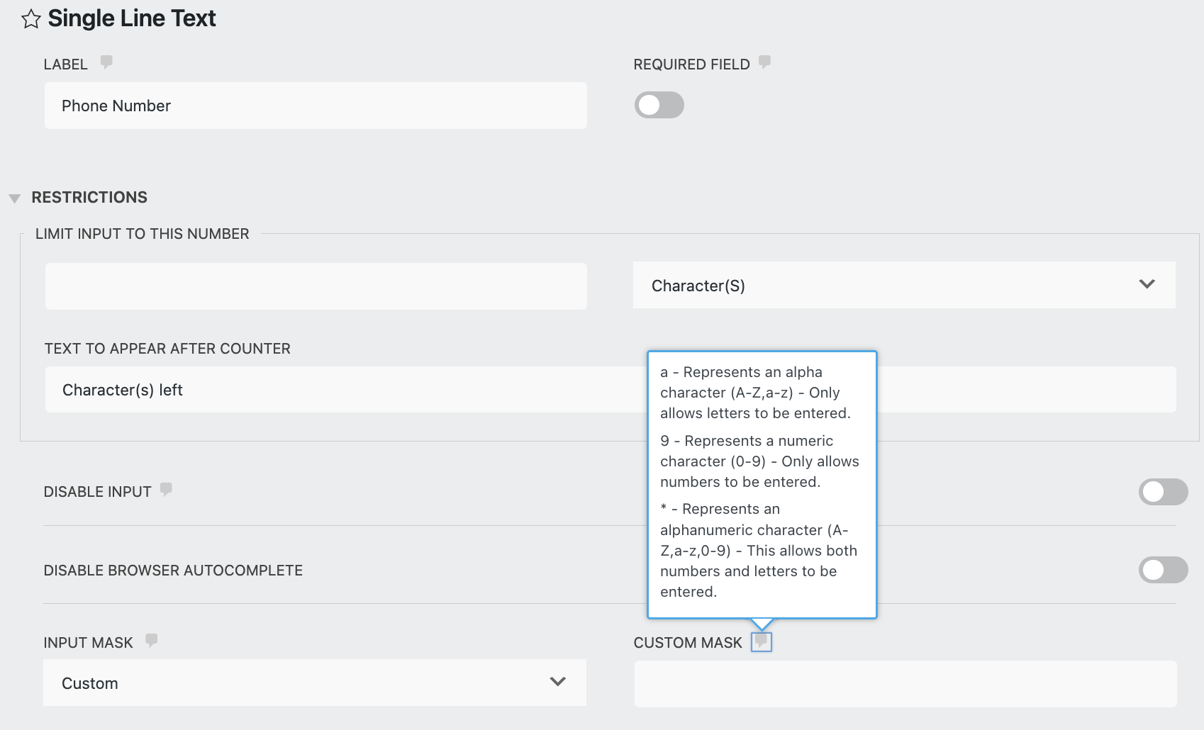Click the Custom Mask input field
1204x730 pixels.
pyautogui.click(x=905, y=684)
